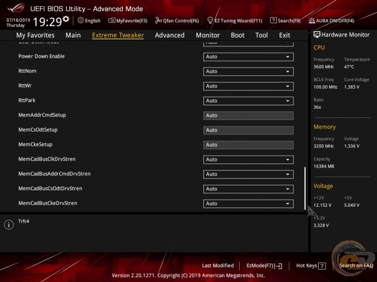Open Last Modified log

pyautogui.click(x=218, y=266)
